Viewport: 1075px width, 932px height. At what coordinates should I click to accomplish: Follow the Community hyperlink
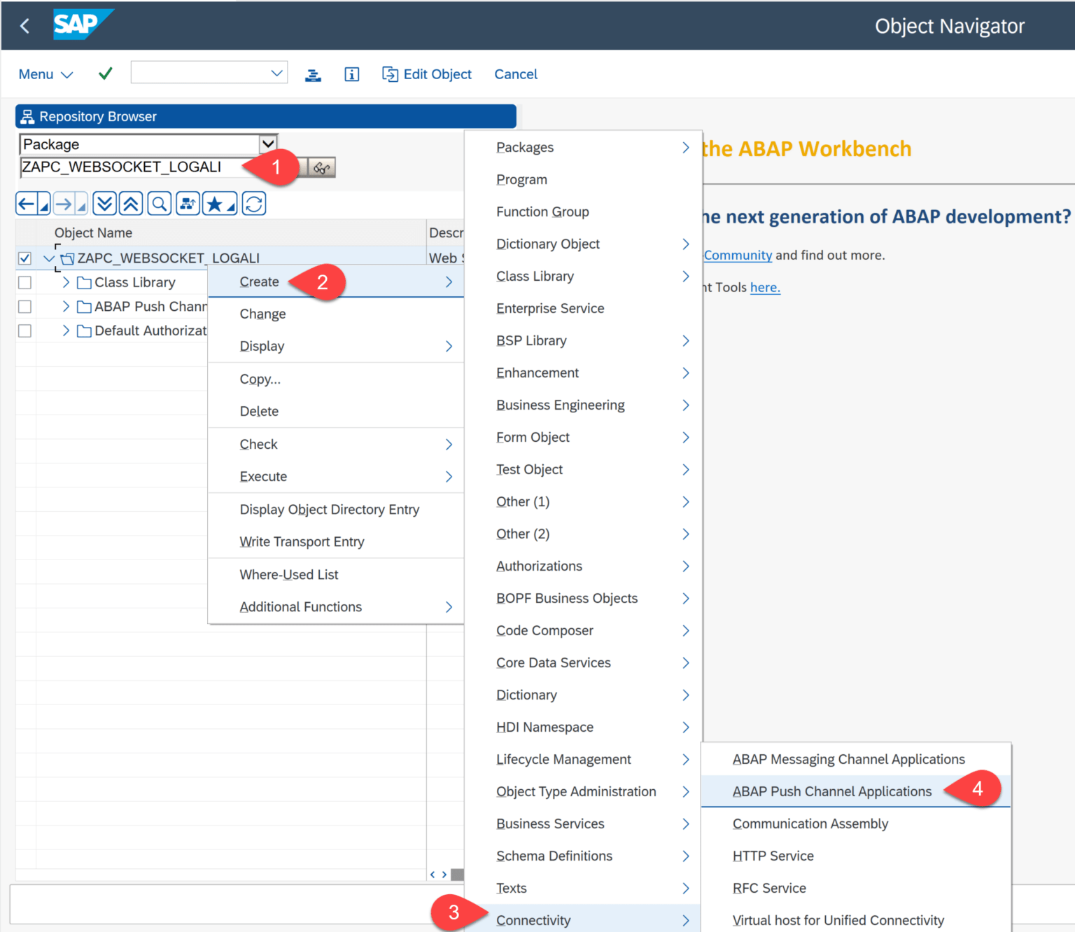point(737,255)
